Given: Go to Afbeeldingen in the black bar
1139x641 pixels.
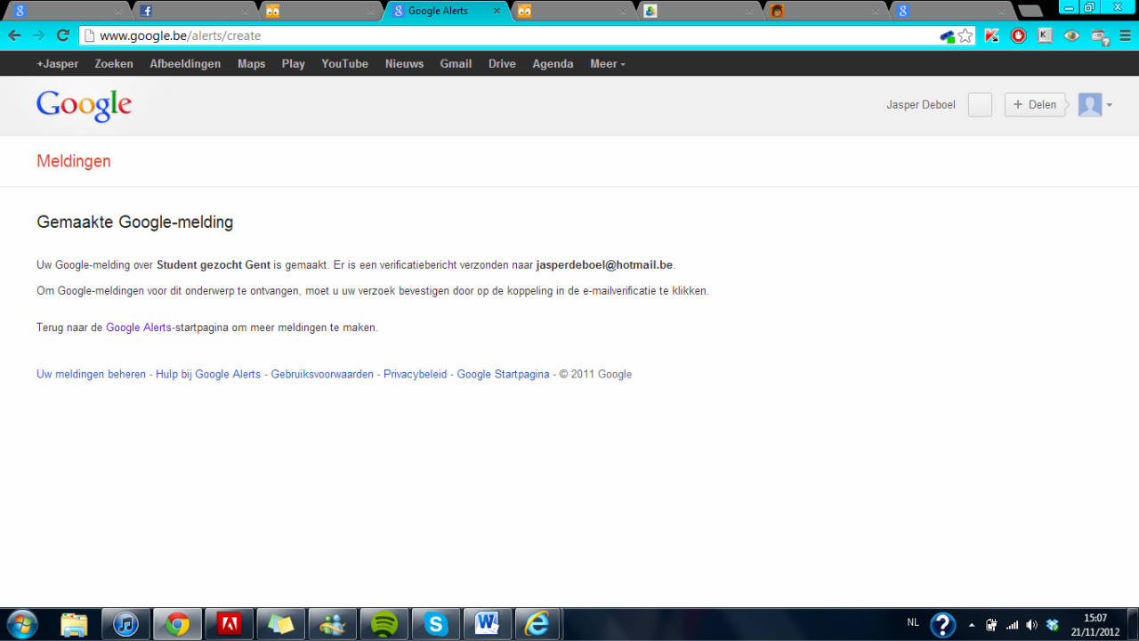Looking at the screenshot, I should (185, 64).
